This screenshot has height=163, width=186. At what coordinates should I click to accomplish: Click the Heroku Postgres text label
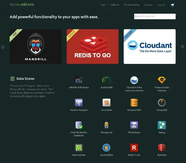pyautogui.click(x=79, y=110)
